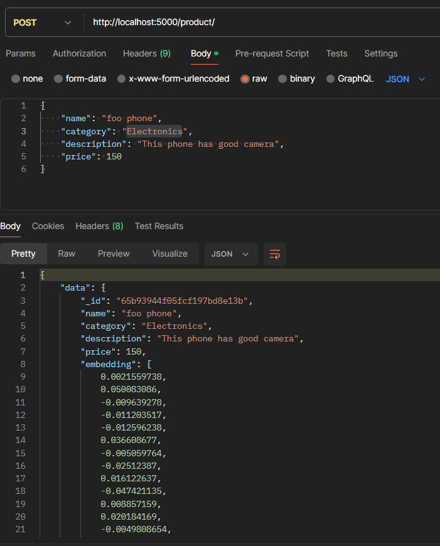Open the Authorization tab
Screen dimensions: 440x546
(x=79, y=54)
